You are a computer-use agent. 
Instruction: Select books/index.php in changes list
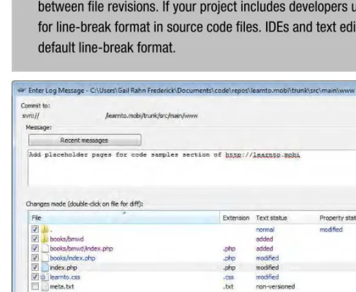tap(72, 258)
